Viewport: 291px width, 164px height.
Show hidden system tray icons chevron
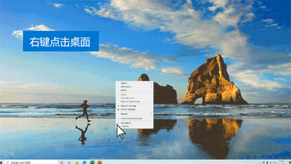tap(260, 163)
